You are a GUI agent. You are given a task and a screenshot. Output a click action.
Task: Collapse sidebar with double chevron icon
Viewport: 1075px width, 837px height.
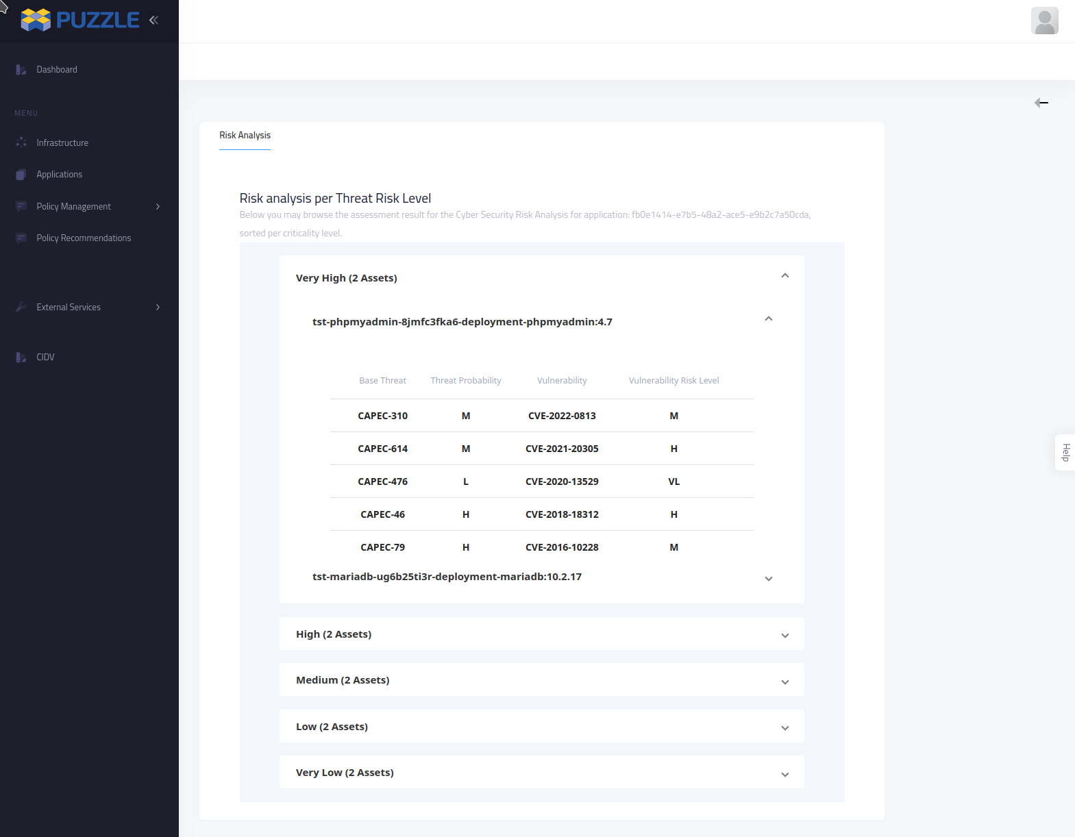tap(154, 20)
